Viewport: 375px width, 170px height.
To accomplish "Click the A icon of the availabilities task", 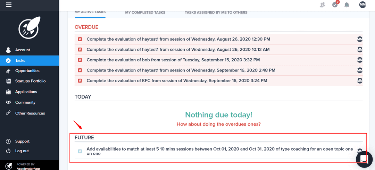I will [80, 151].
